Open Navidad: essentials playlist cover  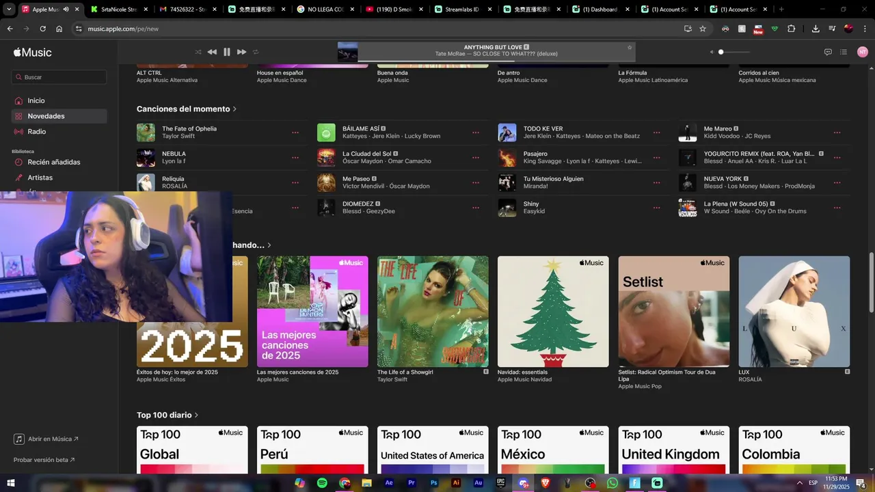[553, 312]
